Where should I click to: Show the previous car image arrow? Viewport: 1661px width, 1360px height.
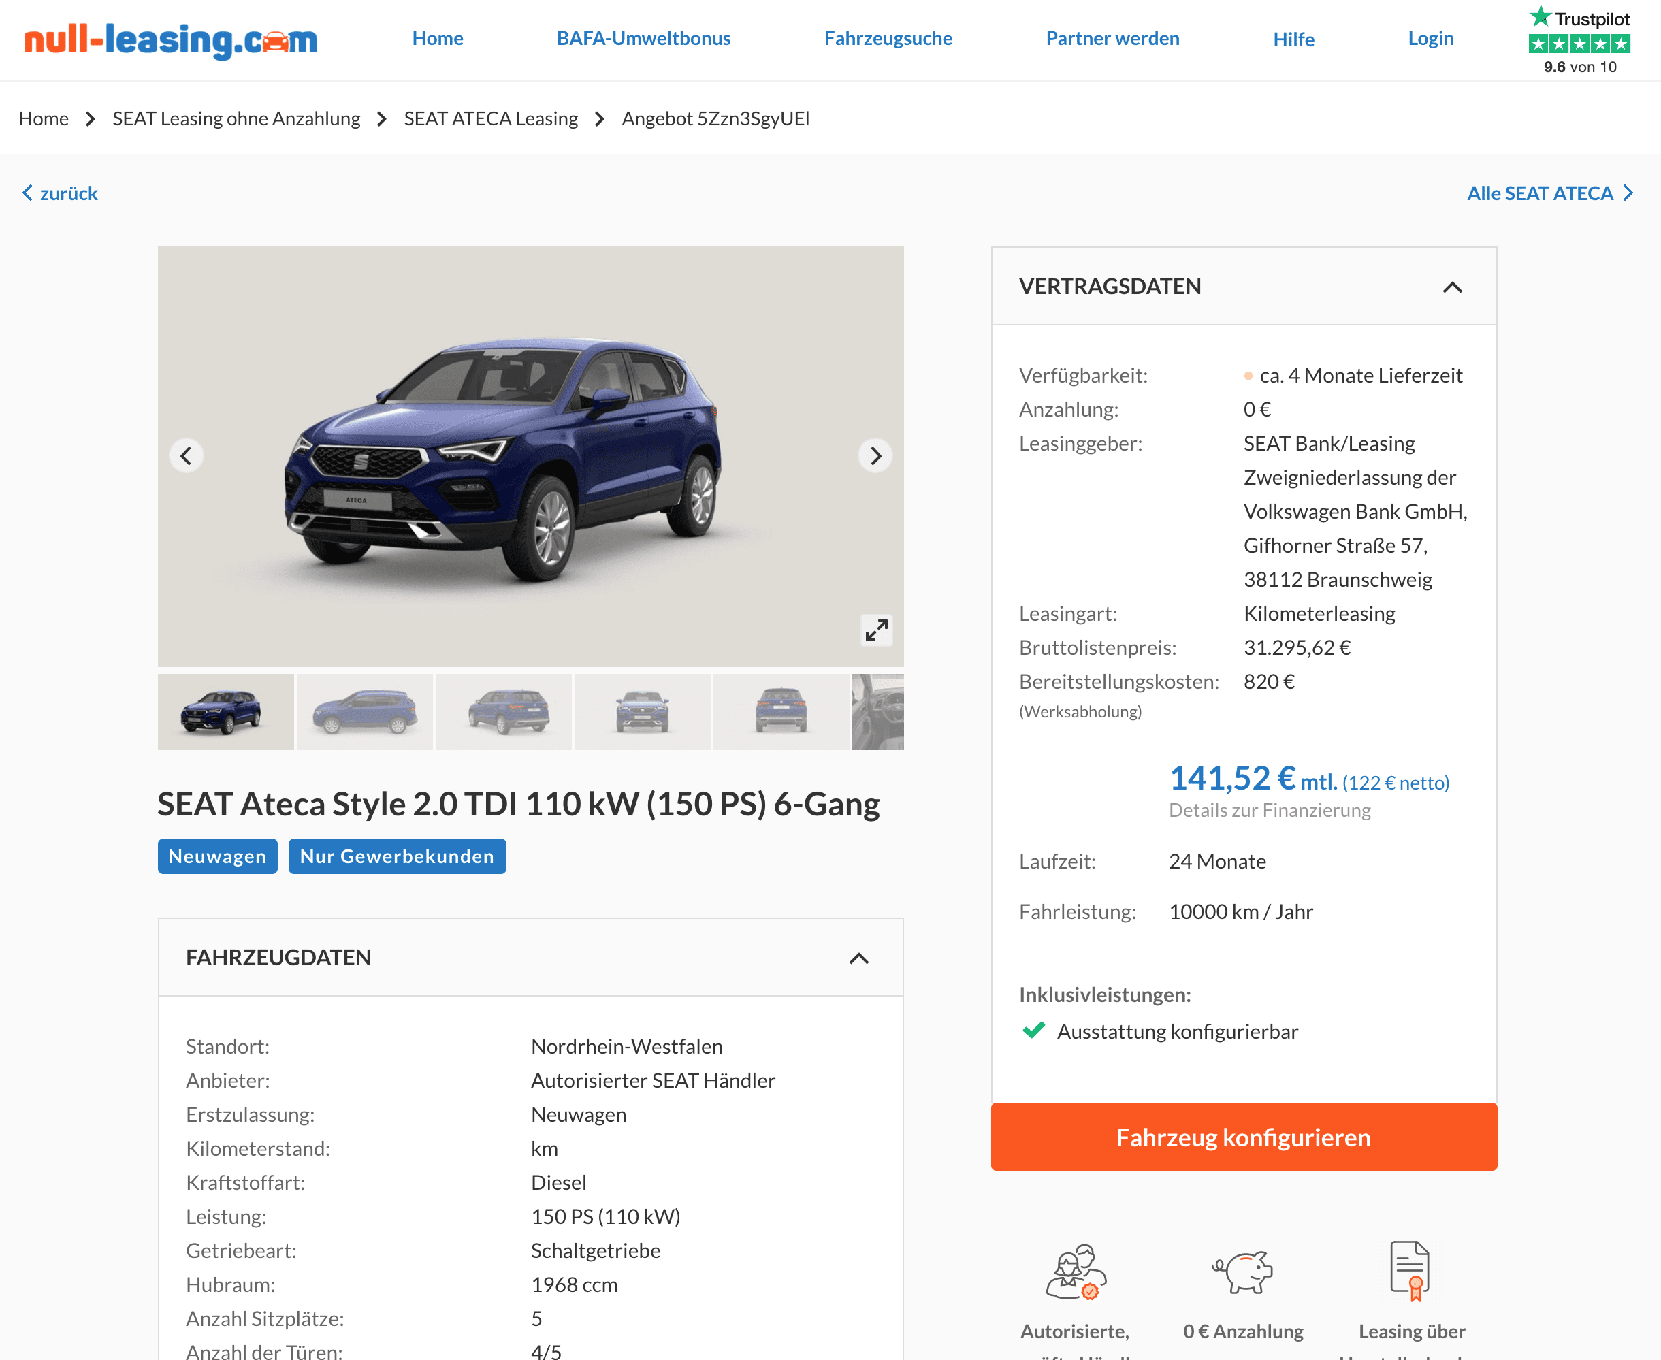[187, 456]
